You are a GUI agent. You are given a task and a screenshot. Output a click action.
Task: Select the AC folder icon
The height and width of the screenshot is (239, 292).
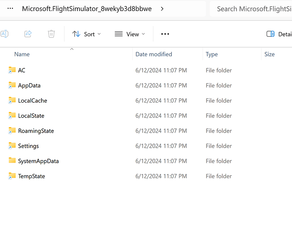point(12,70)
